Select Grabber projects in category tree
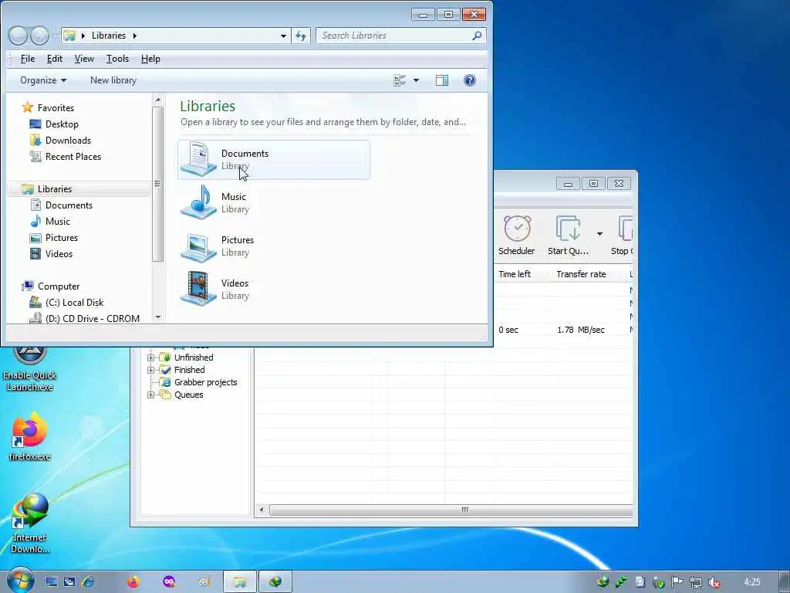The image size is (790, 593). tap(198, 382)
